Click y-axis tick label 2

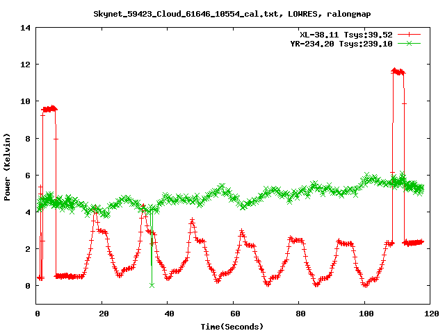(28, 249)
